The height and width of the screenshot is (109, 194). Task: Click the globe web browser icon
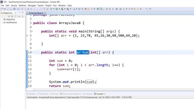click(116, 9)
